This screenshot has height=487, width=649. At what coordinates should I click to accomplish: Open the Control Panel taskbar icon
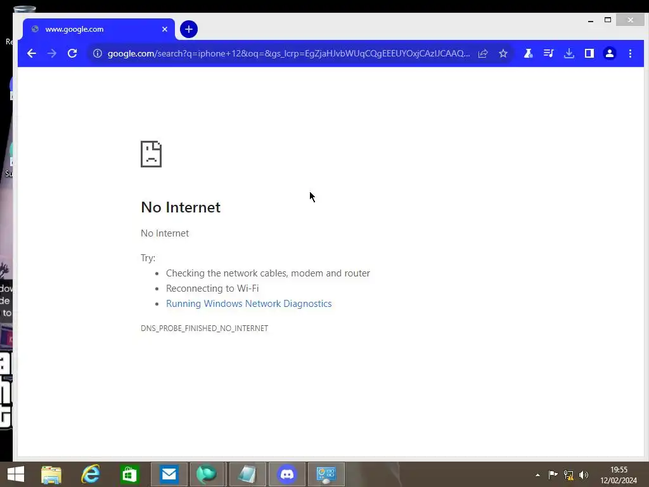pyautogui.click(x=326, y=474)
